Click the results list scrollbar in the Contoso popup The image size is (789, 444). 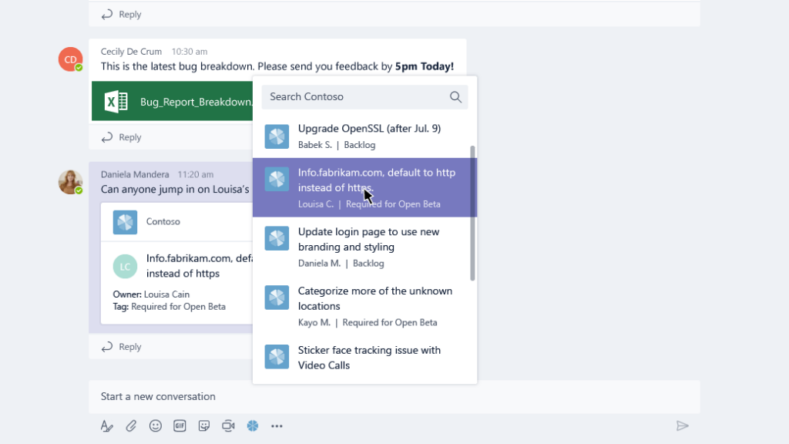472,213
